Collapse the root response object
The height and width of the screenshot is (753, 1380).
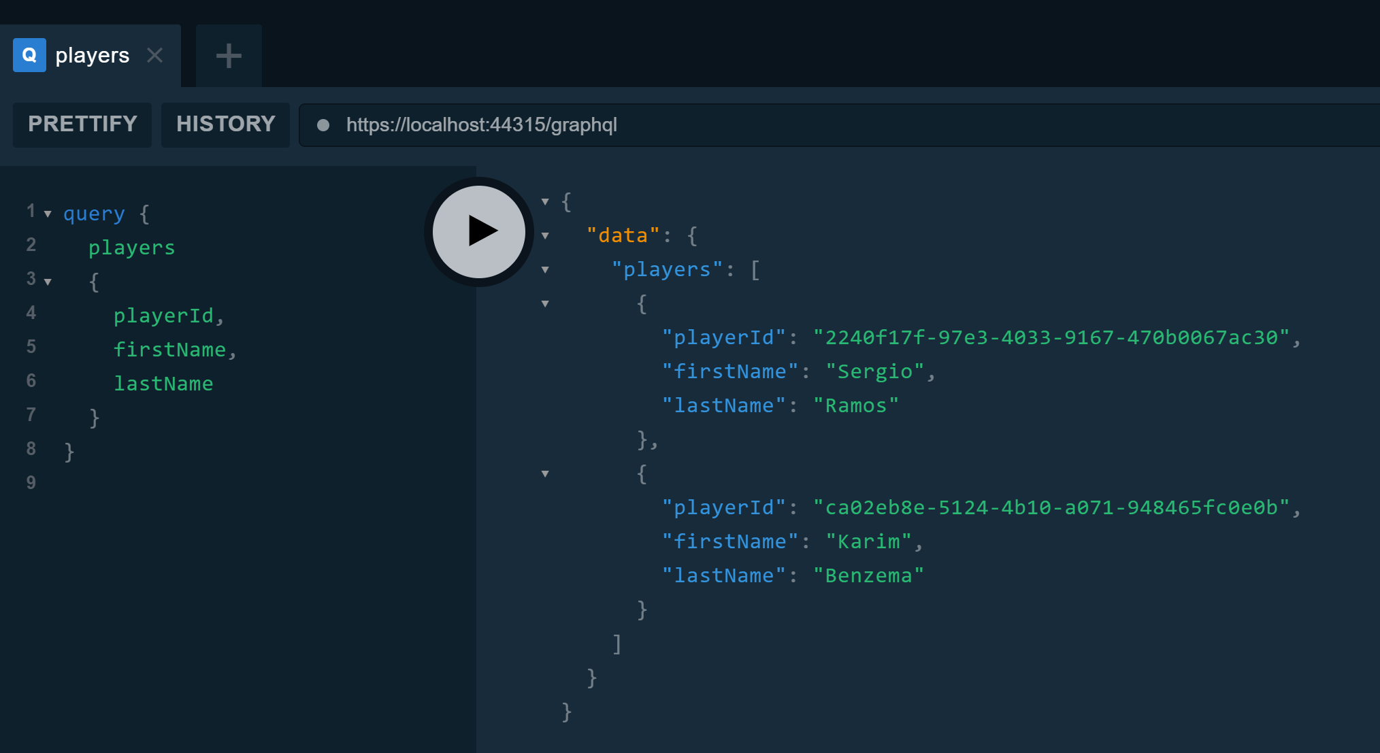tap(545, 202)
